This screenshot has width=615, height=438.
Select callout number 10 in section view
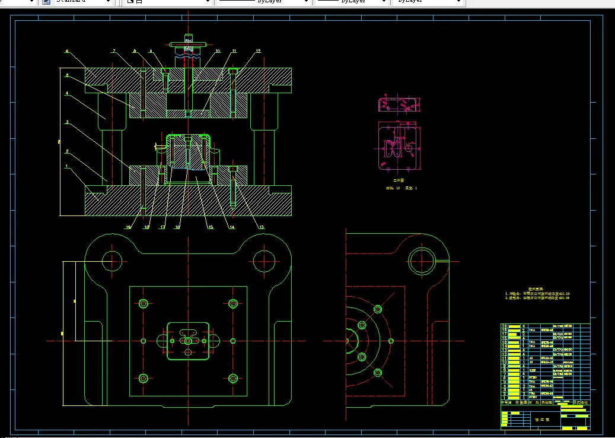218,51
